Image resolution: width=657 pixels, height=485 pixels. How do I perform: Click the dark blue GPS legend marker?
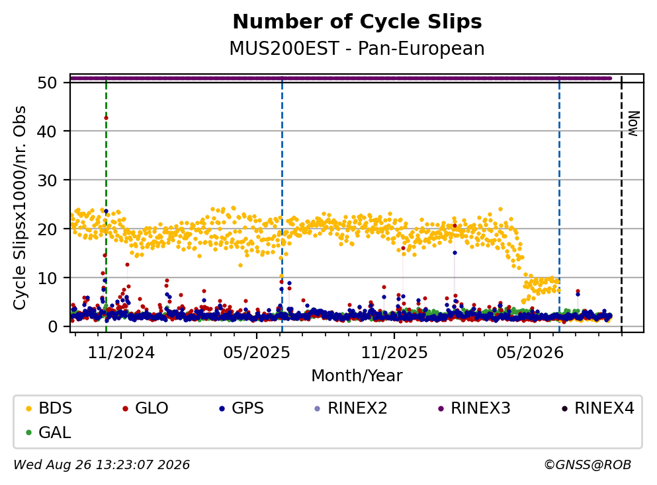[222, 408]
